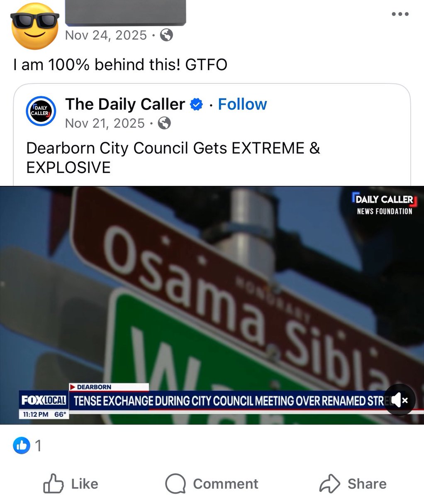Open the shared post caption text
This screenshot has height=498, width=424.
(x=173, y=158)
